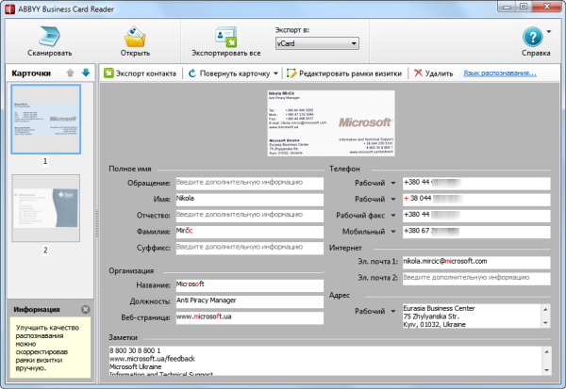
Task: Click the first phone field +380 44
Action: [476, 183]
